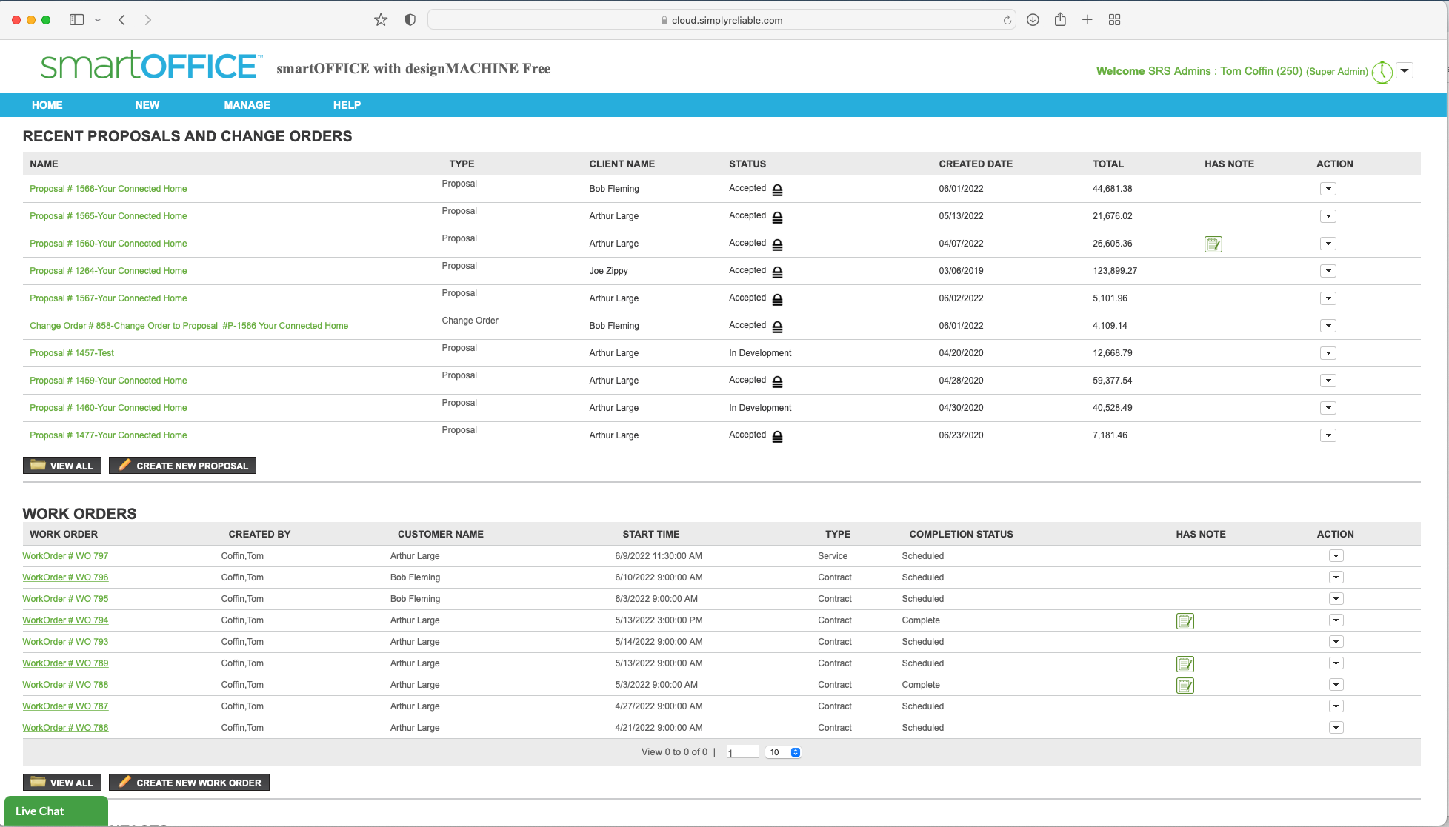This screenshot has width=1449, height=827.
Task: Open the Live Chat widget
Action: click(x=56, y=811)
